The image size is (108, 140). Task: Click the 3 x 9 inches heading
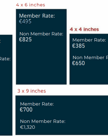[x=32, y=91]
